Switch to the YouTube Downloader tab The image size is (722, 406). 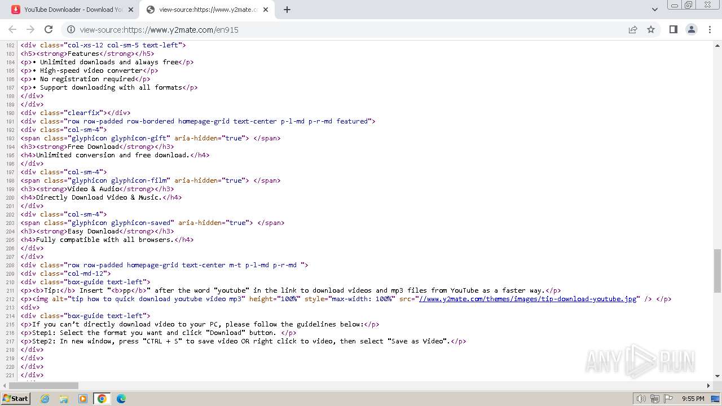pos(72,10)
